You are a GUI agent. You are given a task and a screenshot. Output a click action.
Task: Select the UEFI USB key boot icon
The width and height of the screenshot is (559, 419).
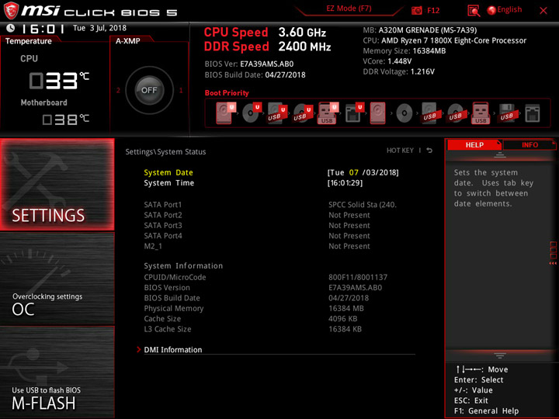pyautogui.click(x=328, y=113)
